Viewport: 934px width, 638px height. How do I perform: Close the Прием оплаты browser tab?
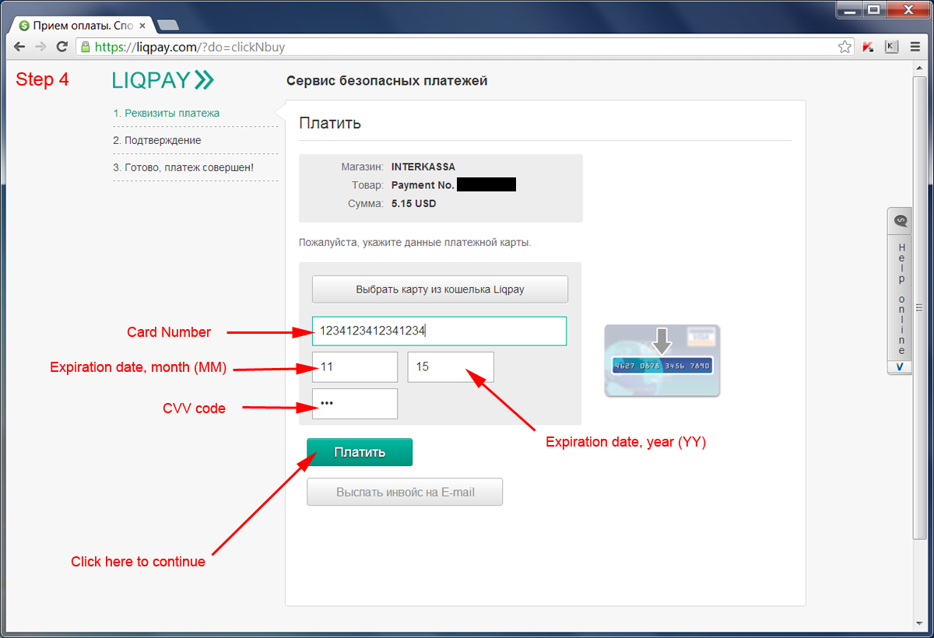(x=142, y=26)
